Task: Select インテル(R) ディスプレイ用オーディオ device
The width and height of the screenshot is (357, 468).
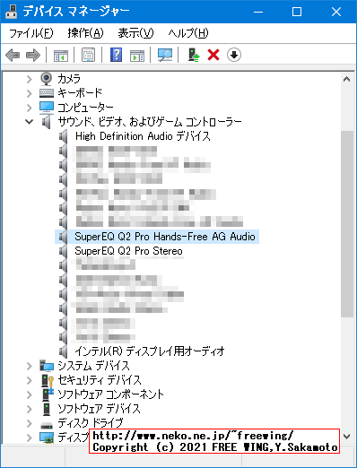Action: coord(150,351)
